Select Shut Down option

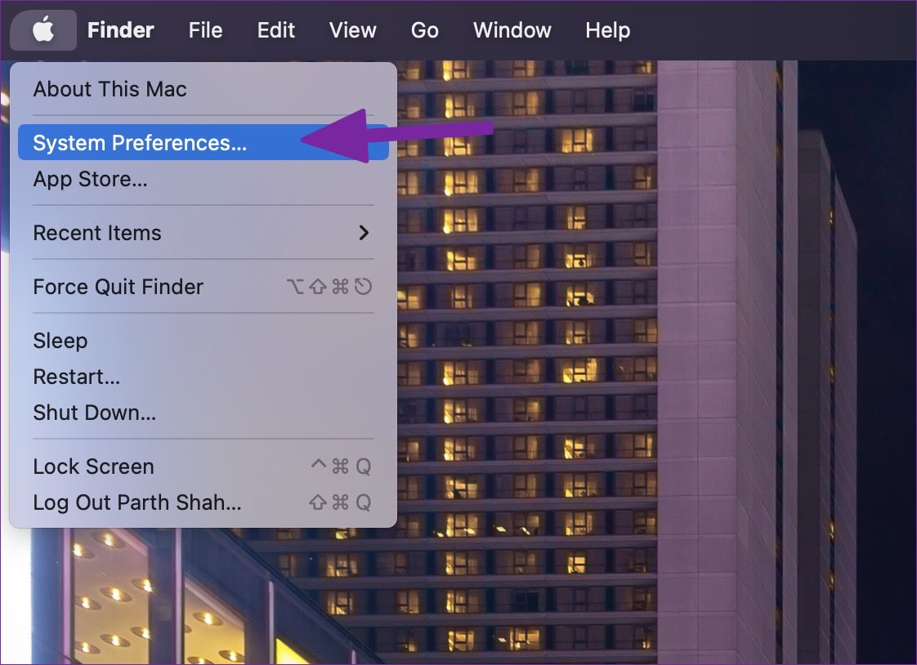[204, 413]
